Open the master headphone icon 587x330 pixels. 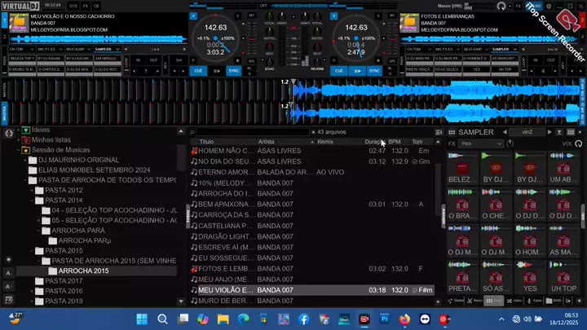click(x=501, y=6)
